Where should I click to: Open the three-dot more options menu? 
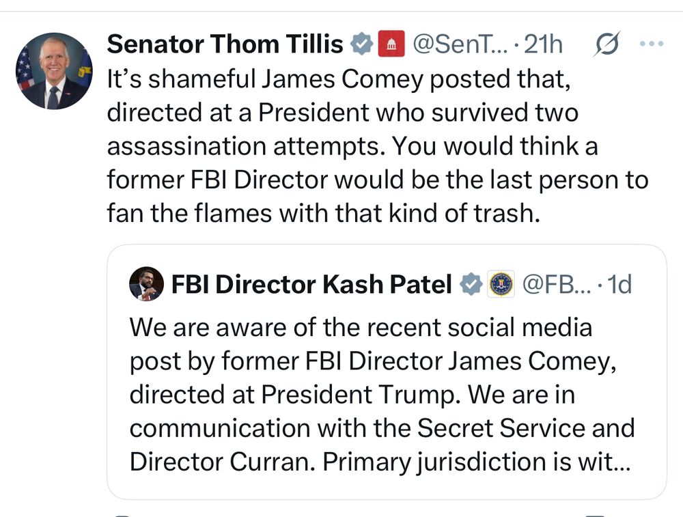(652, 44)
